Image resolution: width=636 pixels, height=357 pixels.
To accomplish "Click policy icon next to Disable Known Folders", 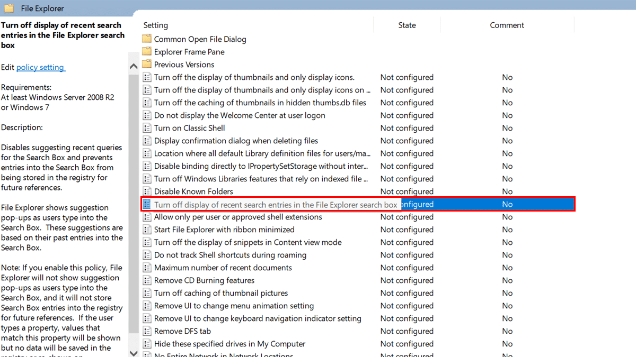I will click(x=147, y=191).
